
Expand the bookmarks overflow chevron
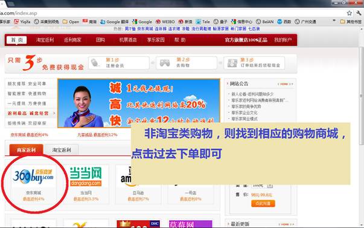(x=334, y=21)
